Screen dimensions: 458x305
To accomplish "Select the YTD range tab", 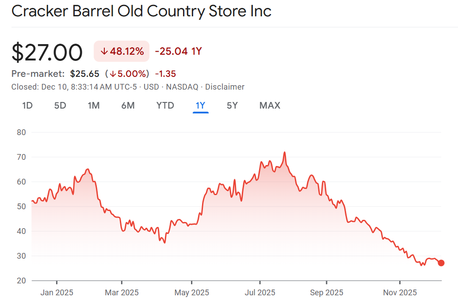I will pyautogui.click(x=165, y=105).
